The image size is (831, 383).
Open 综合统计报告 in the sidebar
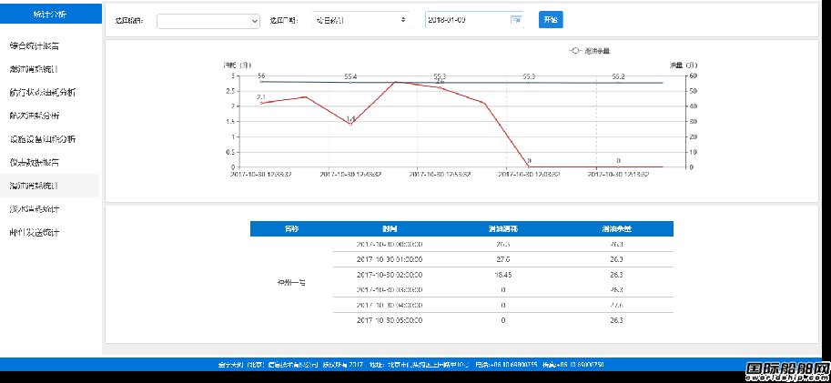click(x=35, y=45)
